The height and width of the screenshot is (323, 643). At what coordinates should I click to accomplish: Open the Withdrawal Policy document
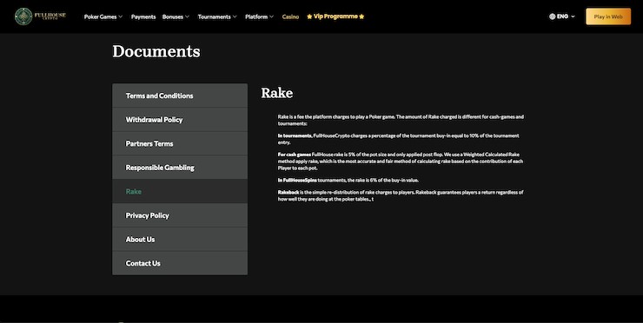click(180, 120)
